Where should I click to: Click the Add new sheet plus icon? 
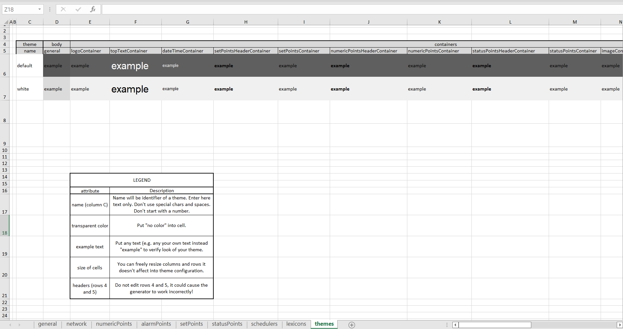point(351,324)
